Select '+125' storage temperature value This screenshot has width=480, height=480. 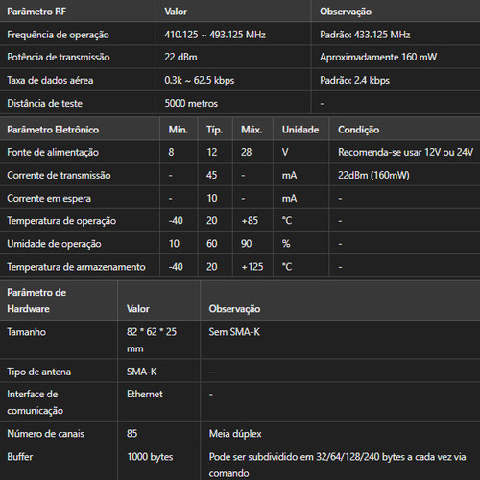(252, 267)
